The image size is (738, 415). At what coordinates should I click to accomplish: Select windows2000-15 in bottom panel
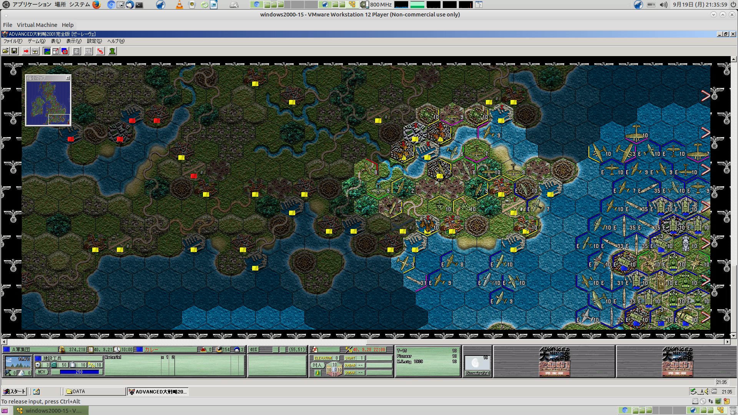50,410
